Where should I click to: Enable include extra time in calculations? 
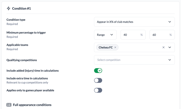pyautogui.click(x=98, y=80)
